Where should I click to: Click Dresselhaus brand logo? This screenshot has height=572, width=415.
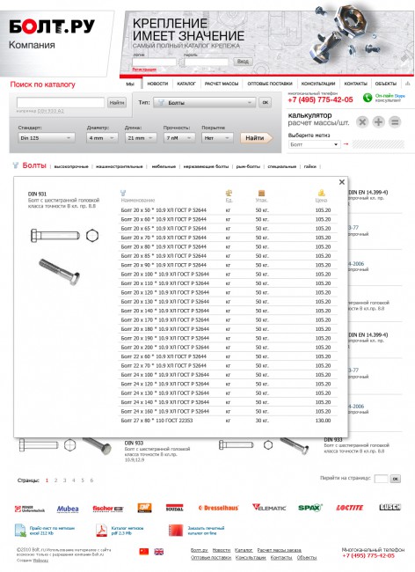pos(218,508)
